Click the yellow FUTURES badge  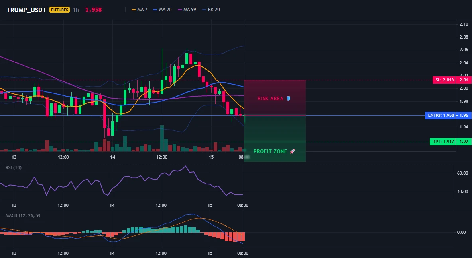pos(60,10)
